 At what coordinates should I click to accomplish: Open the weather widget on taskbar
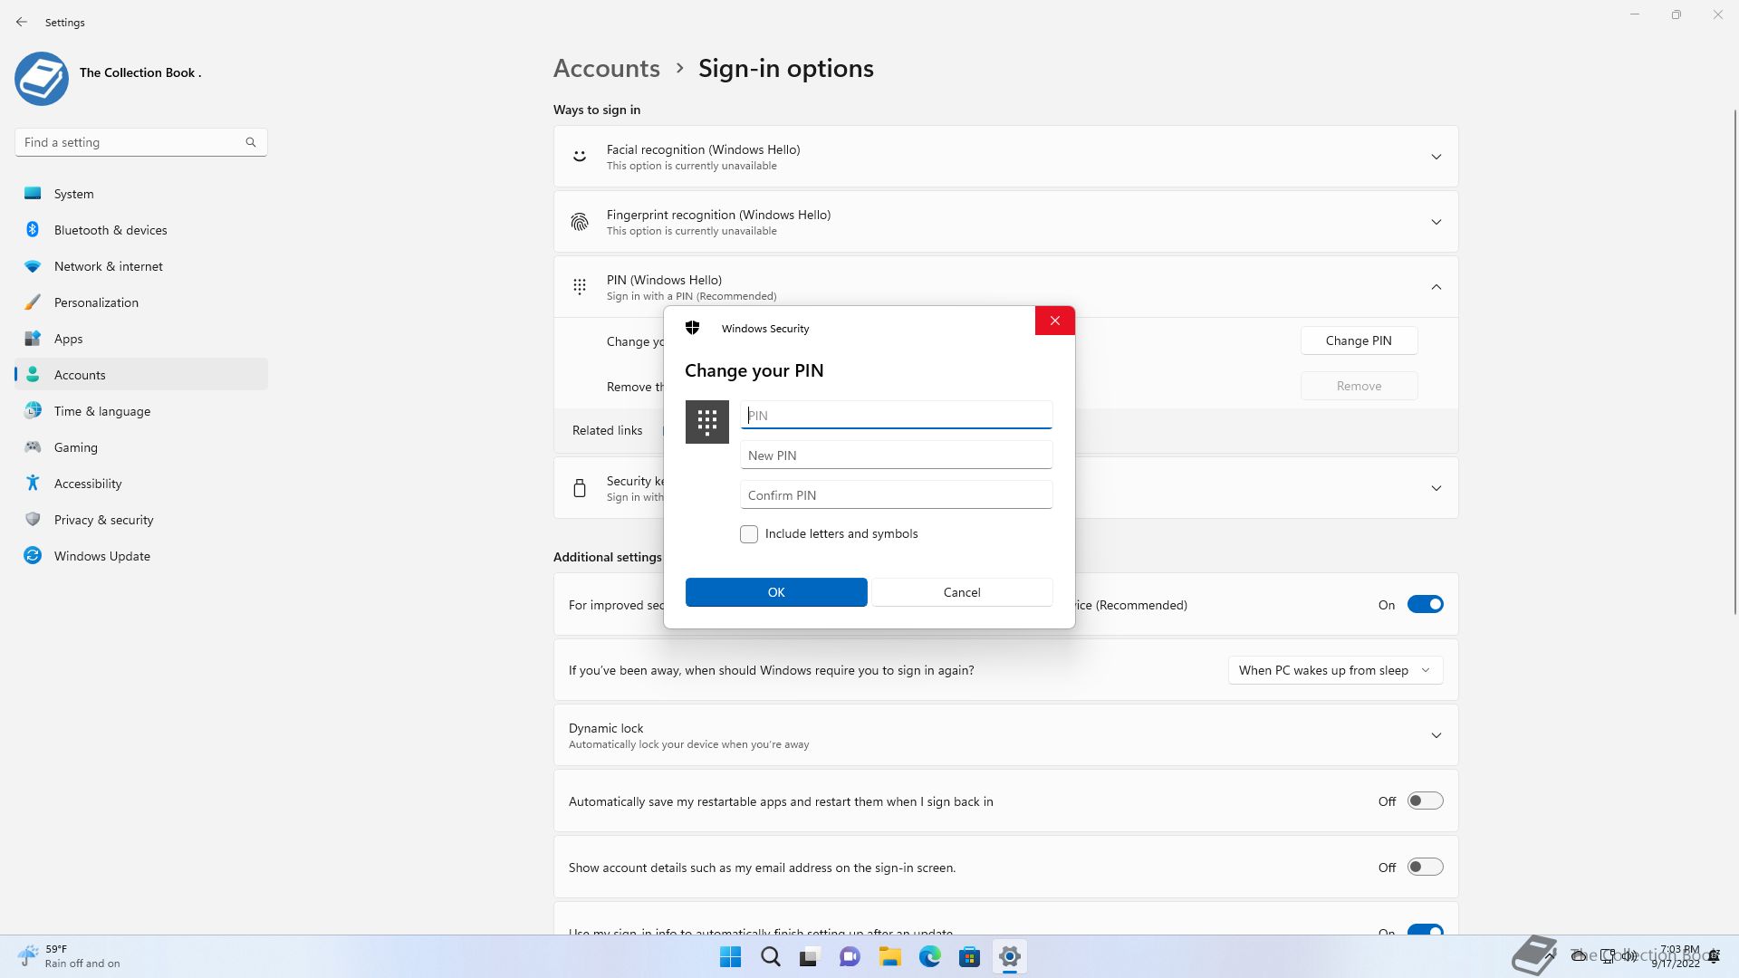[x=69, y=956]
